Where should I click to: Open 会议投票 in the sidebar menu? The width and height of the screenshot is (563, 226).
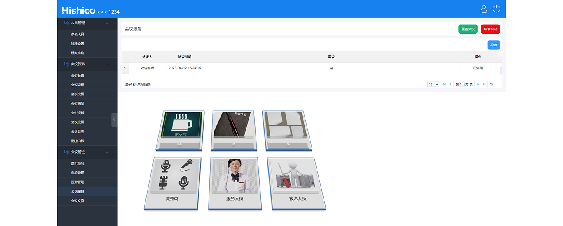pyautogui.click(x=77, y=122)
